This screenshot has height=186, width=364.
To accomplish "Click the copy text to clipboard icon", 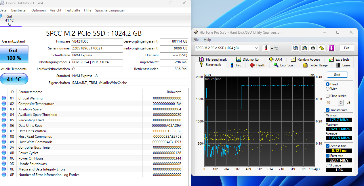I will point(296,48).
